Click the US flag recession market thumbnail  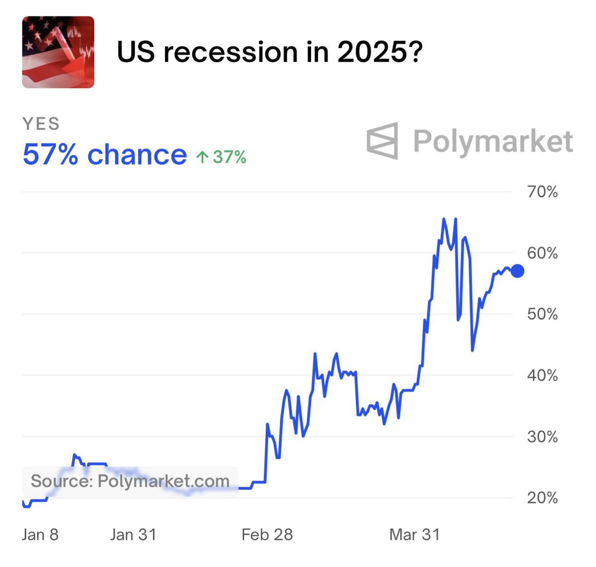[x=58, y=52]
